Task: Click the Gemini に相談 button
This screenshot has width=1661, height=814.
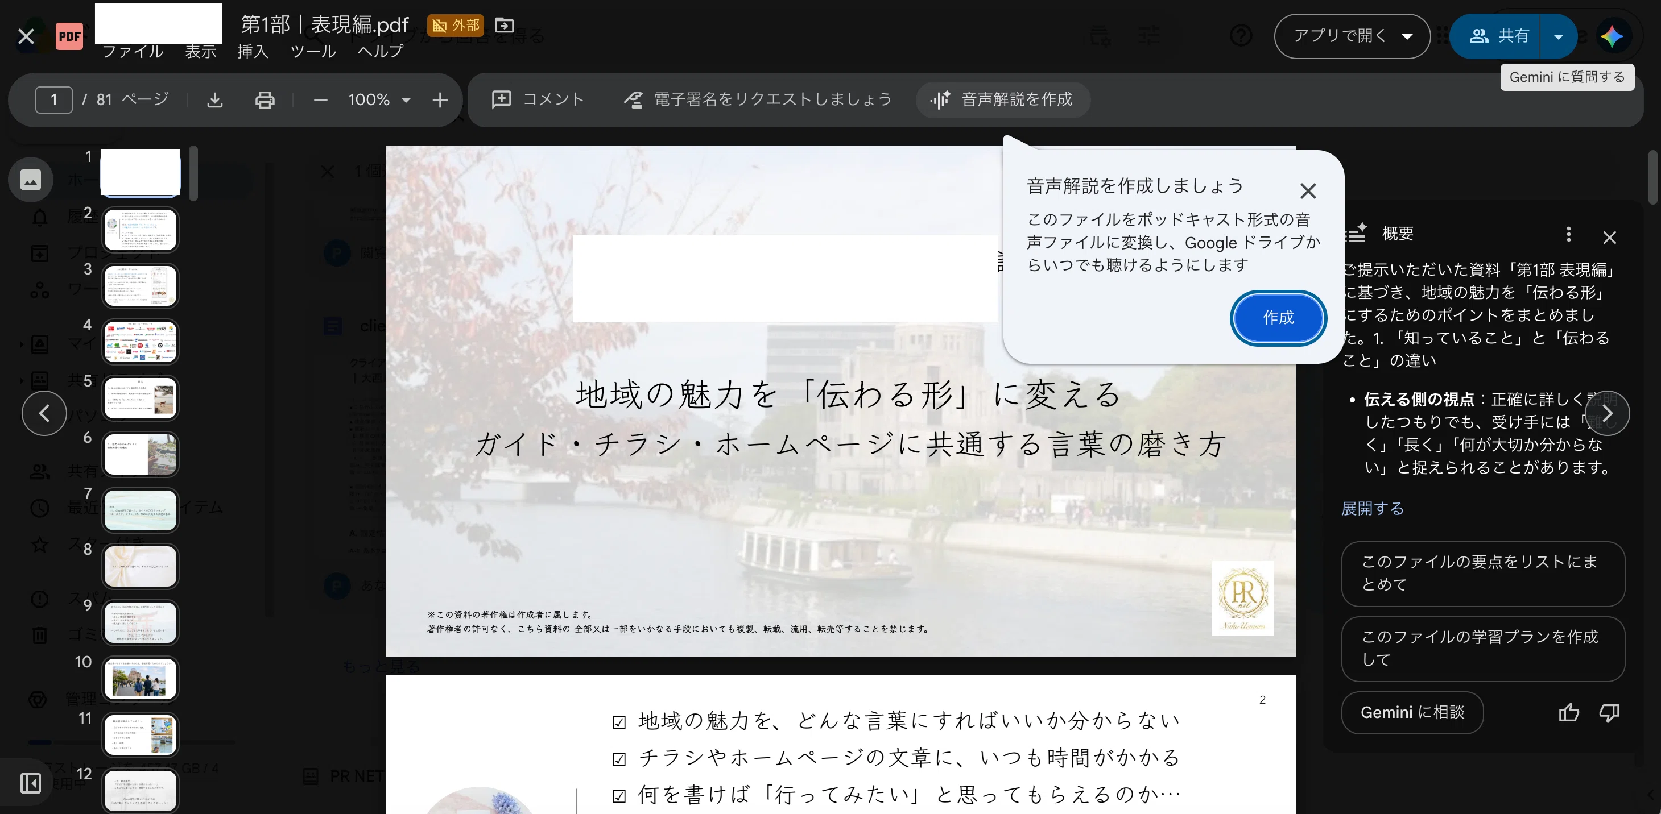Action: (1412, 712)
